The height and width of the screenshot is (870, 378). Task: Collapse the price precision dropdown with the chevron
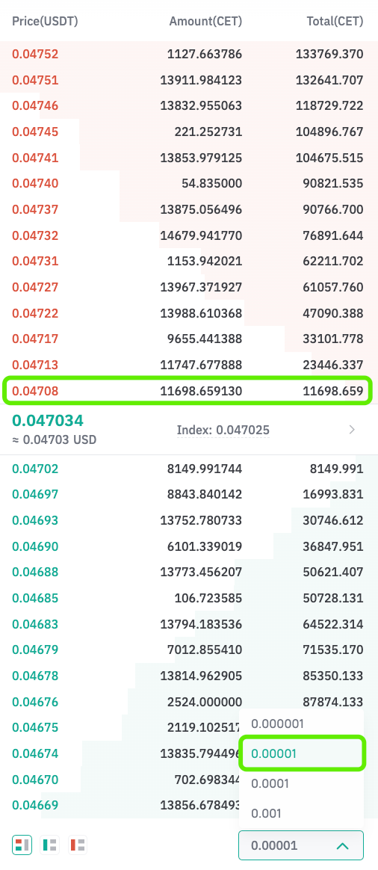tap(343, 845)
